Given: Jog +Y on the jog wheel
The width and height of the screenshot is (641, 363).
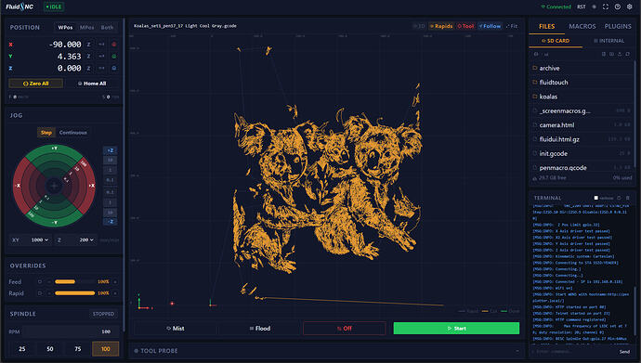Looking at the screenshot, I should click(54, 149).
